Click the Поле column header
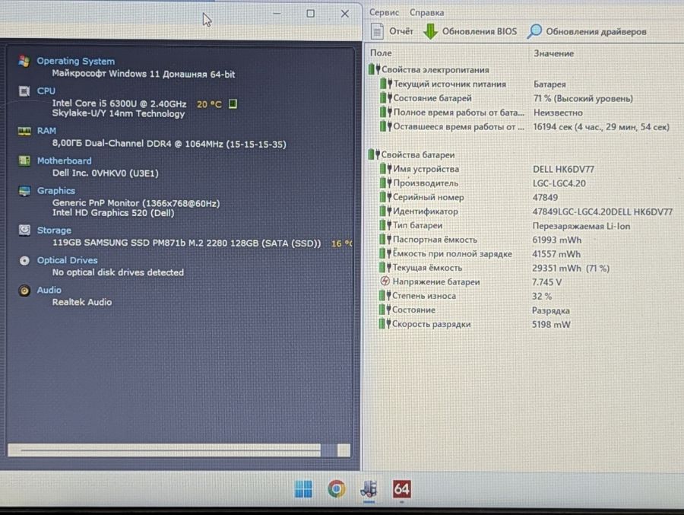Viewport: 684px width, 515px height. tap(381, 52)
